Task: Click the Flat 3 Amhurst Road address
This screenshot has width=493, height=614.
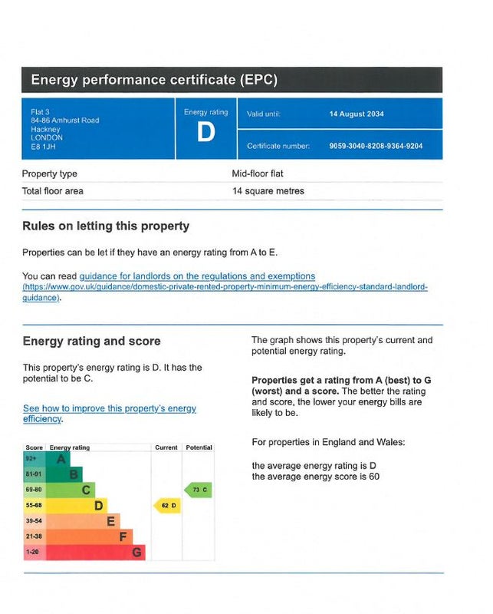Action: pos(60,128)
